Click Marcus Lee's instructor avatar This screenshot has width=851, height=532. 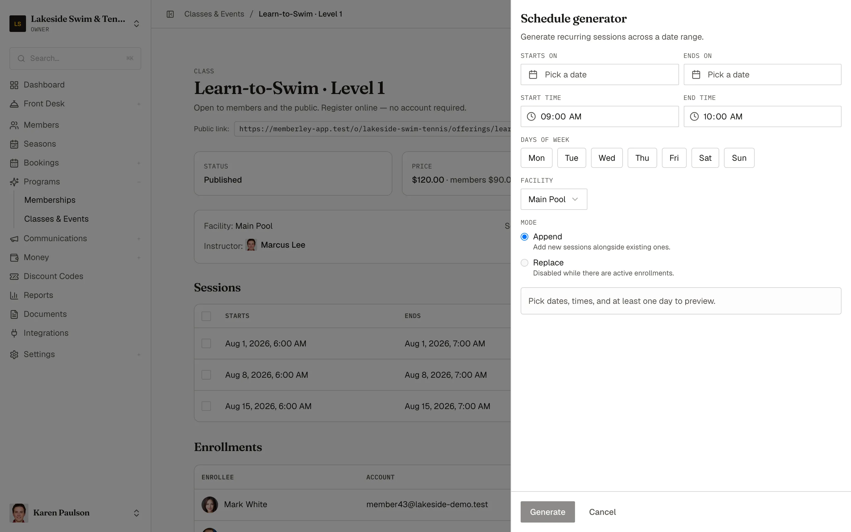click(x=251, y=245)
